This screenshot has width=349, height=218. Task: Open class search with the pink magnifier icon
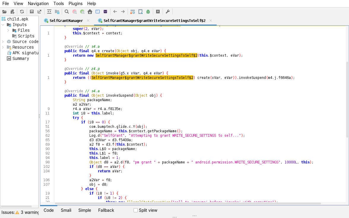(x=74, y=12)
